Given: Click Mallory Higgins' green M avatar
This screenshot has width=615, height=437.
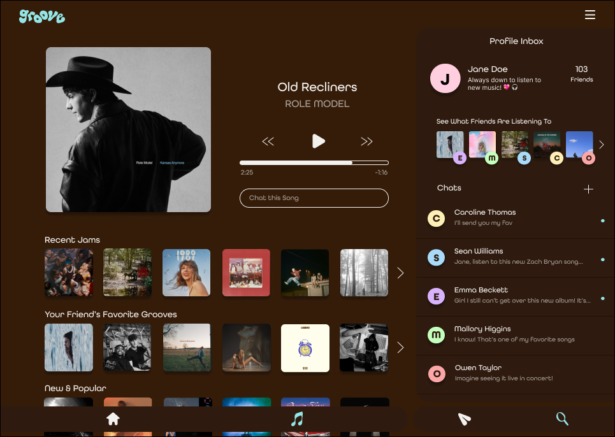Looking at the screenshot, I should click(x=436, y=335).
